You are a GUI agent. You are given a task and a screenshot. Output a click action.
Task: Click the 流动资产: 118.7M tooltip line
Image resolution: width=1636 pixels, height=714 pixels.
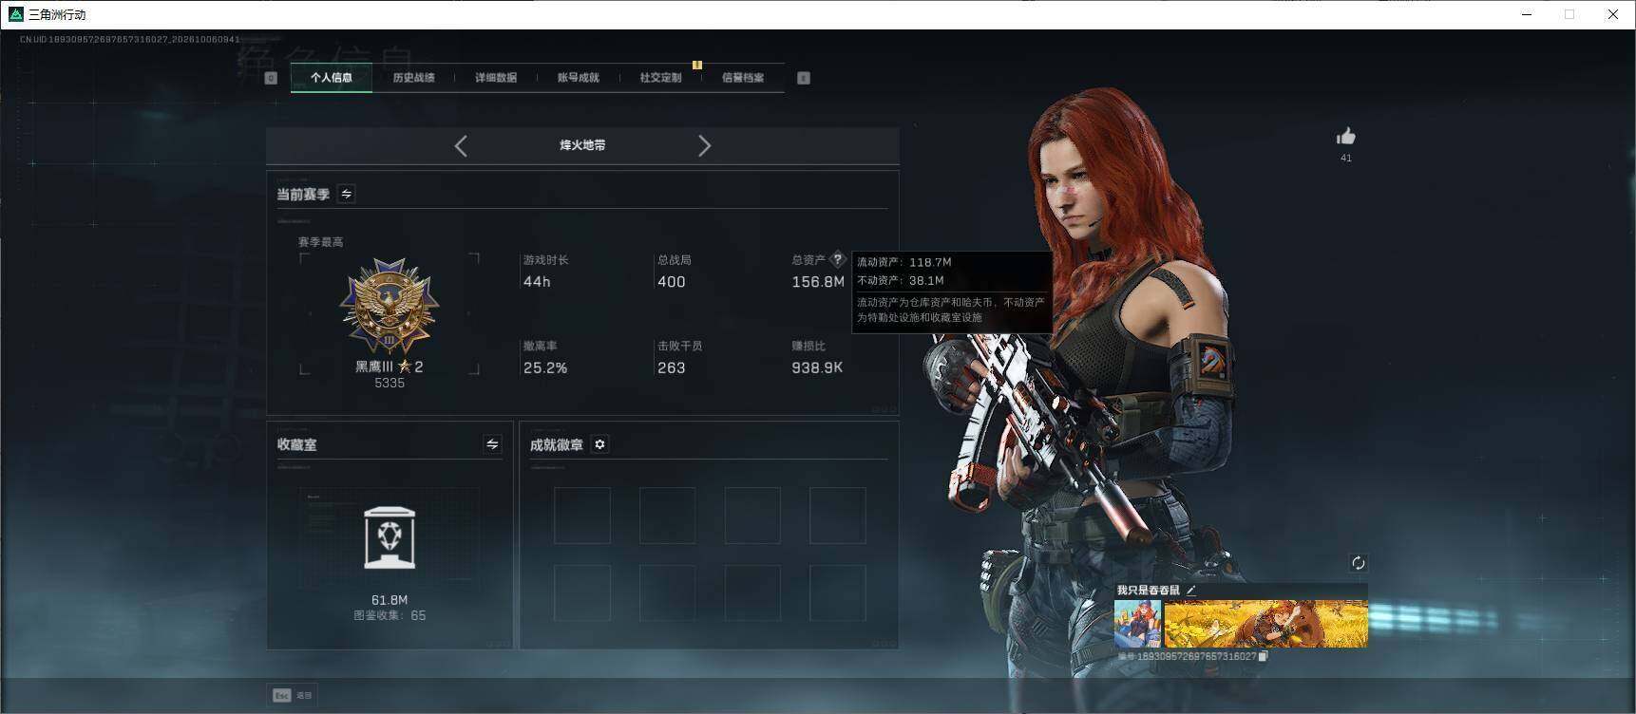pyautogui.click(x=904, y=262)
